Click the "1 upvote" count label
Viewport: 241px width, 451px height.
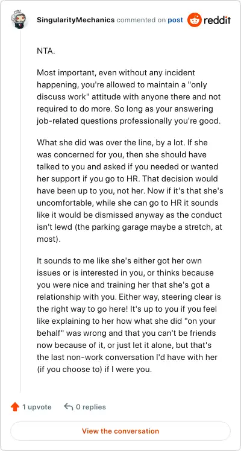pyautogui.click(x=37, y=407)
